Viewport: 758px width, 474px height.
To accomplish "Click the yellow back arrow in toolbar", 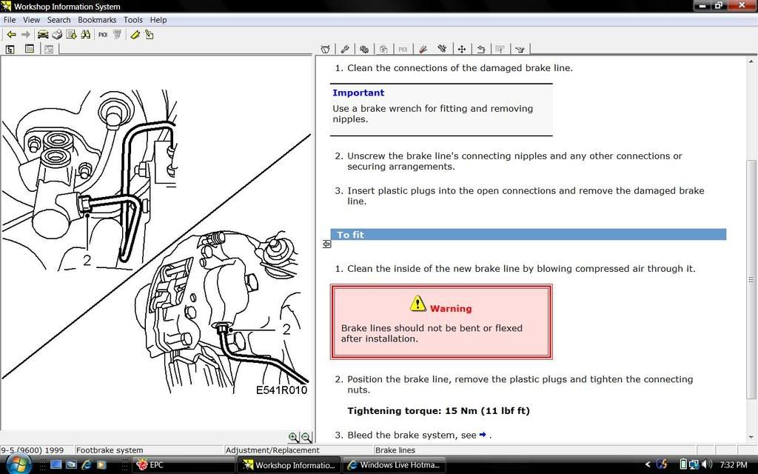I will (x=11, y=35).
